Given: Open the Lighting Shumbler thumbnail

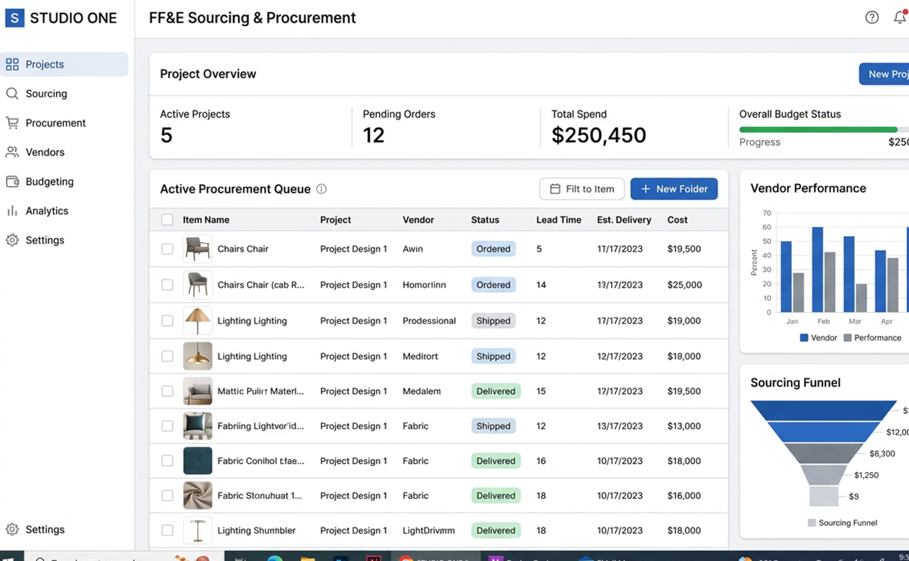Looking at the screenshot, I should point(197,530).
